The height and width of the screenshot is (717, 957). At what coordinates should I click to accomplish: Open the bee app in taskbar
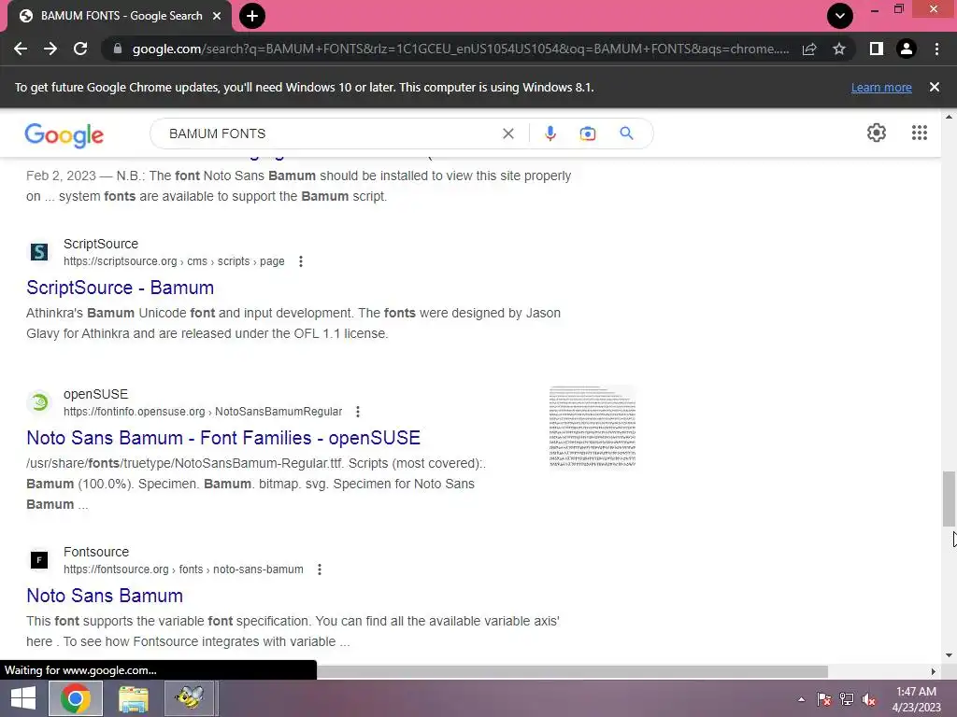click(x=190, y=698)
